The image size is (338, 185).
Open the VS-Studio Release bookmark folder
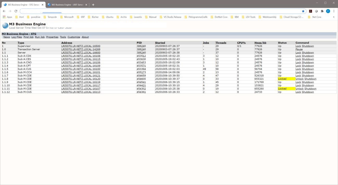coord(170,17)
